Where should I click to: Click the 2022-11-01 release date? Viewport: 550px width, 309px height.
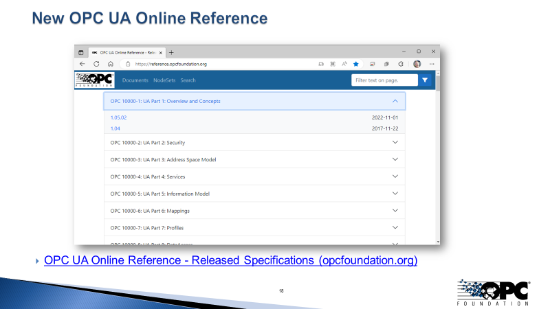385,117
